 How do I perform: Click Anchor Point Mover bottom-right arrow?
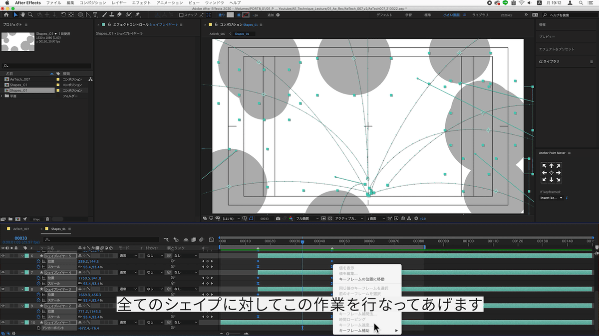click(558, 179)
